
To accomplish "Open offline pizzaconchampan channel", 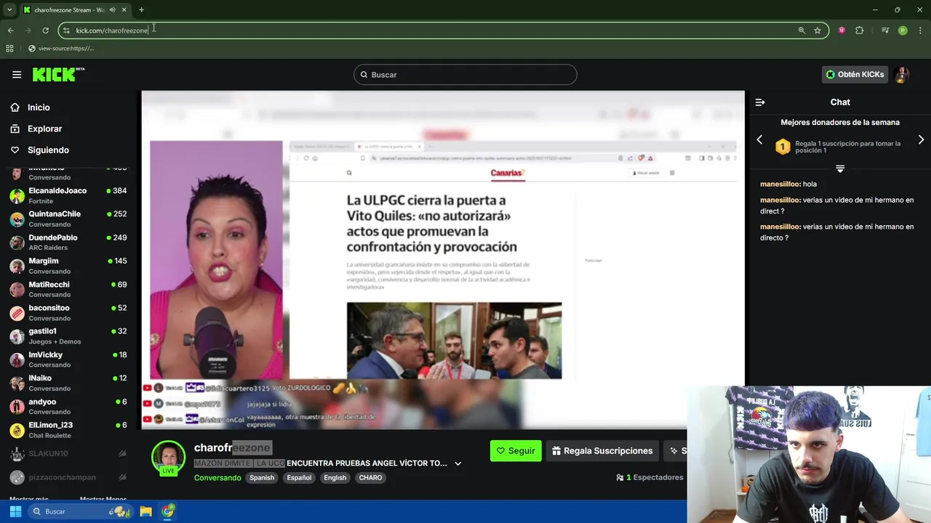I will tap(69, 477).
